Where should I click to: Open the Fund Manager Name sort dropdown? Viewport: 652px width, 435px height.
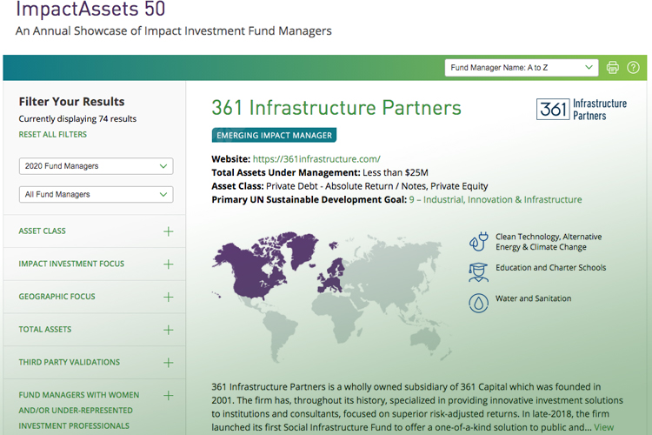pos(522,68)
